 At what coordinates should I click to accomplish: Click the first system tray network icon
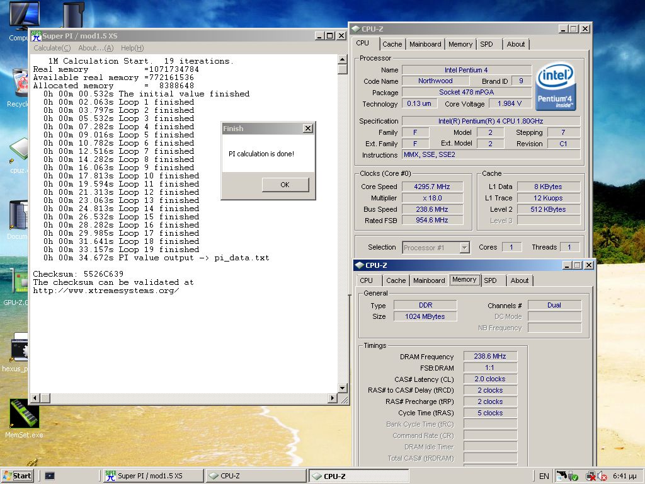point(561,476)
